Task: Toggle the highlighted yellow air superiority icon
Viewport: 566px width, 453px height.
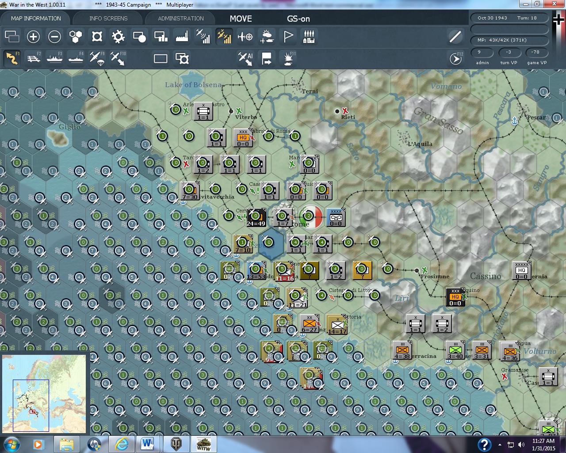Action: tap(224, 36)
